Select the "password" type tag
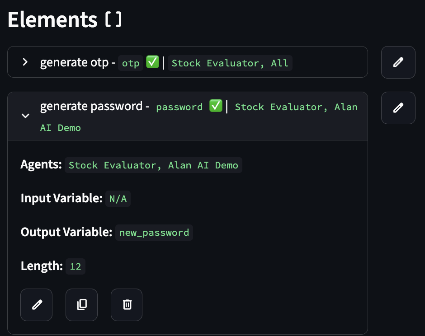This screenshot has height=336, width=425. click(x=179, y=107)
